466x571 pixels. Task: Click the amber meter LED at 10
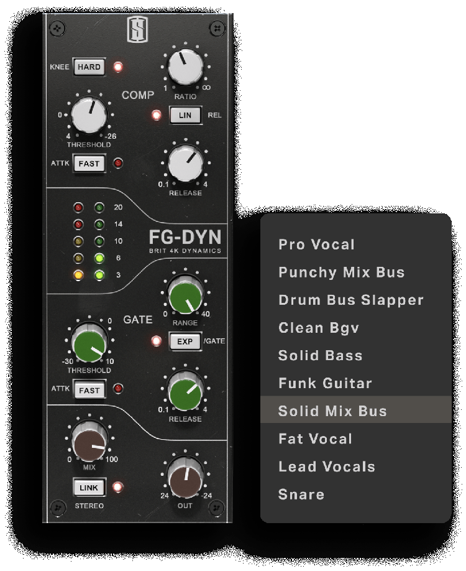click(x=78, y=241)
